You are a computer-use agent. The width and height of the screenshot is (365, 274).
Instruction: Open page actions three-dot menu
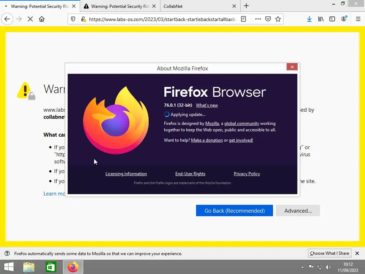point(258,19)
